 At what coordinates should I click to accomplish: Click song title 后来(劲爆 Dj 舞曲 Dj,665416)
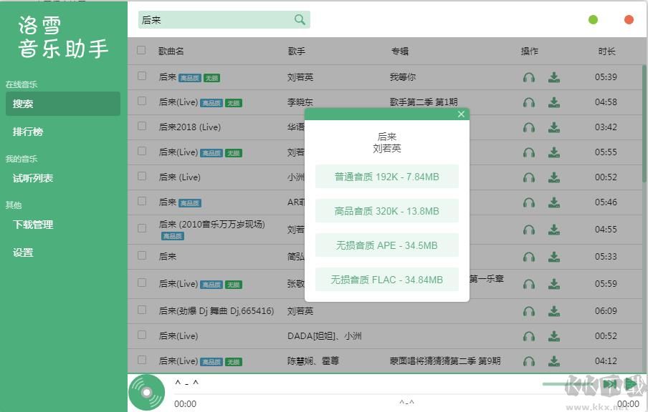(x=216, y=311)
